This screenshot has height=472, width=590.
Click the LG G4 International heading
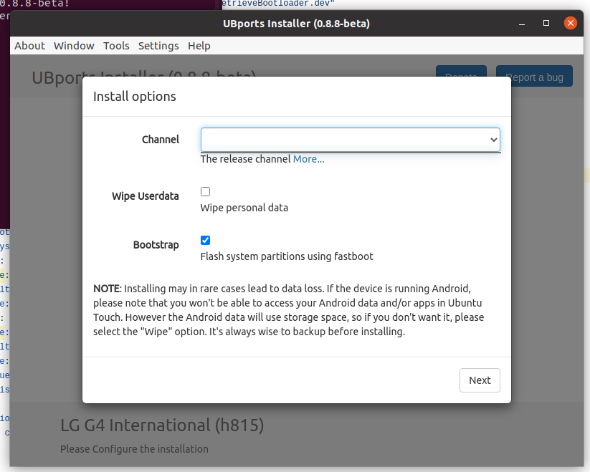click(x=162, y=425)
